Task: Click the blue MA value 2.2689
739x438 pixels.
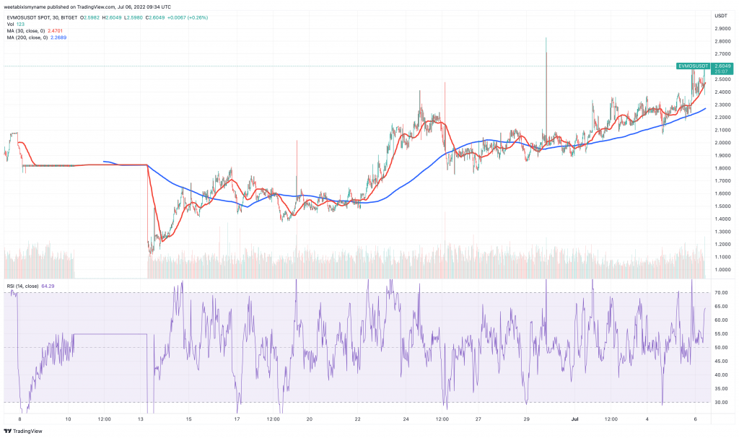Action: pyautogui.click(x=58, y=38)
